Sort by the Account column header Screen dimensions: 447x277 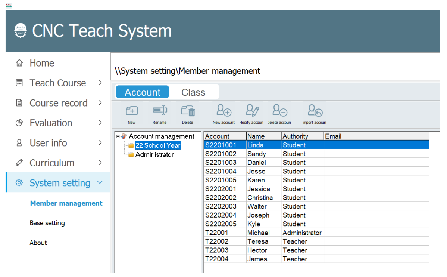225,136
